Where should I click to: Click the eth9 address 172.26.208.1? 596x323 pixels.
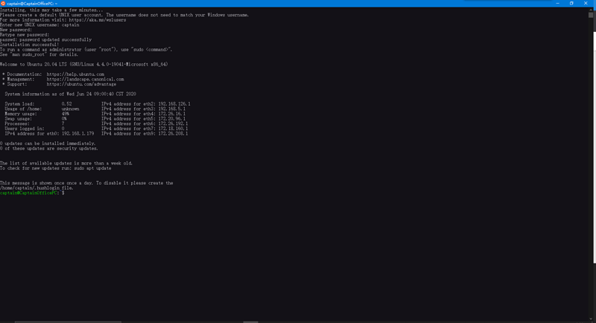(x=173, y=134)
